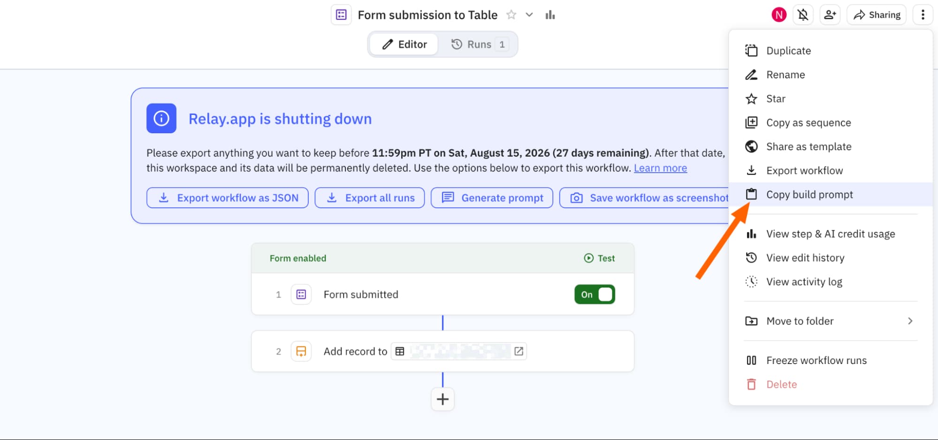Select Share as template
The image size is (938, 440).
[x=830, y=146]
